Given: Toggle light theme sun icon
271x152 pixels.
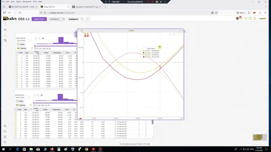Looking at the screenshot, I should (246, 19).
